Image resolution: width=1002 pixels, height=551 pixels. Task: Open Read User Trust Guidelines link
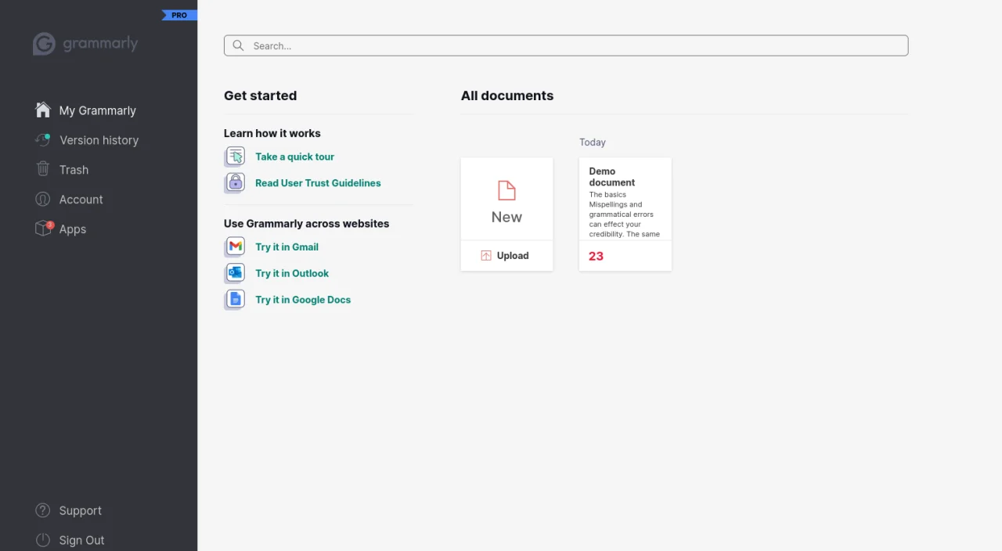click(318, 183)
